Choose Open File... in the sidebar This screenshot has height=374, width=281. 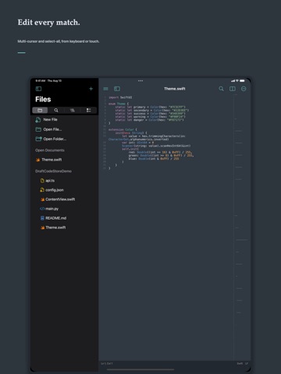pos(52,129)
